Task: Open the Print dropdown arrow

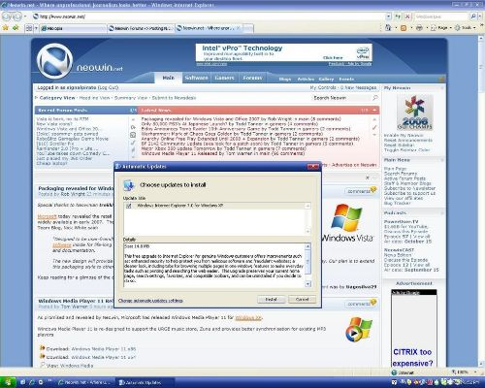Action: click(427, 28)
